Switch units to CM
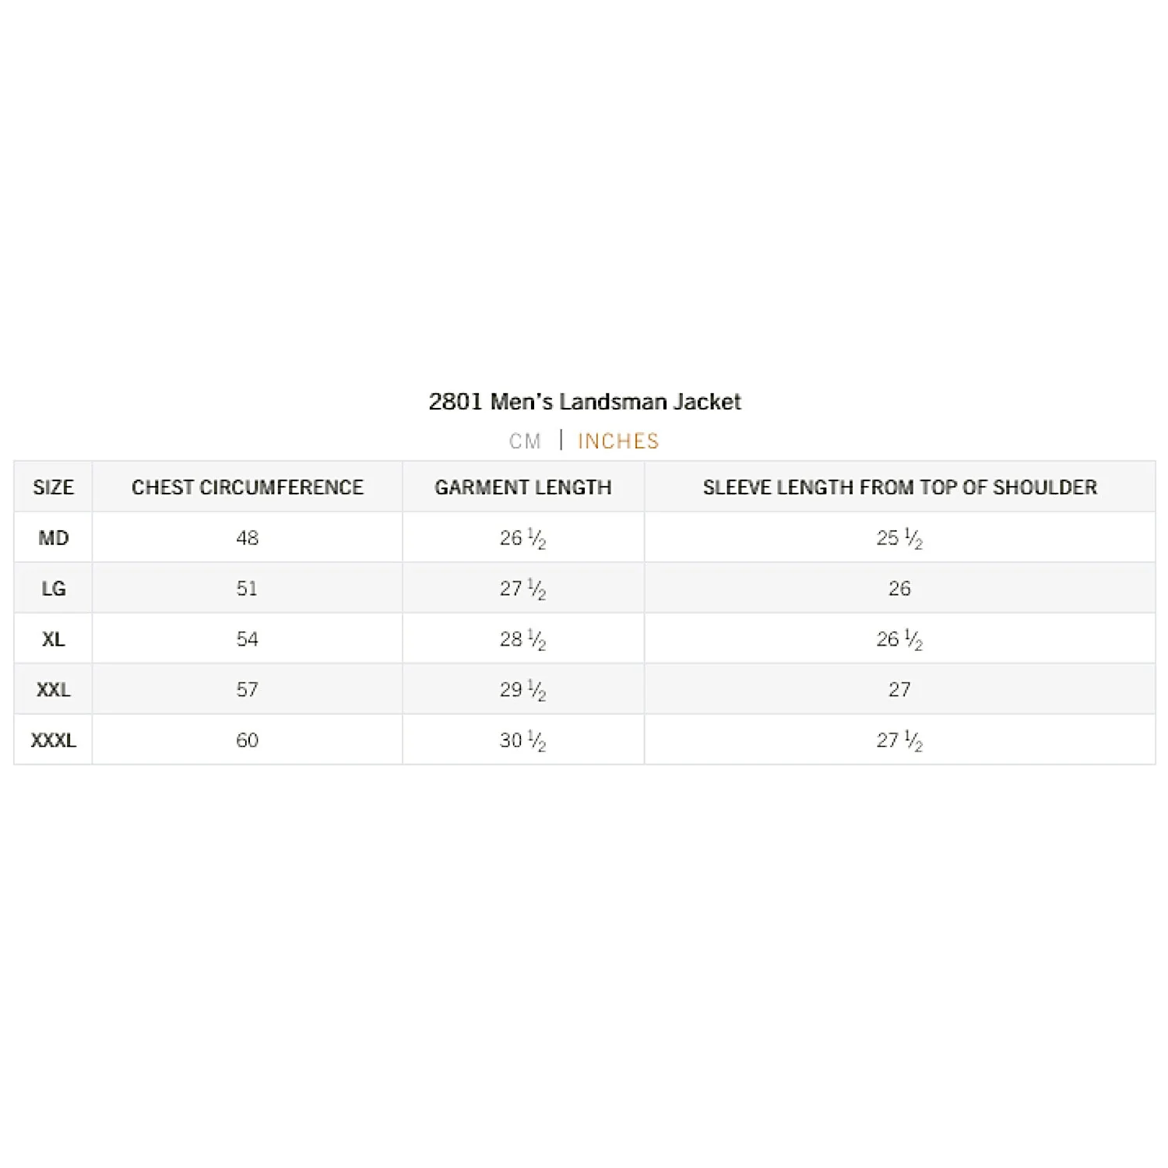The width and height of the screenshot is (1168, 1168). [x=525, y=442]
